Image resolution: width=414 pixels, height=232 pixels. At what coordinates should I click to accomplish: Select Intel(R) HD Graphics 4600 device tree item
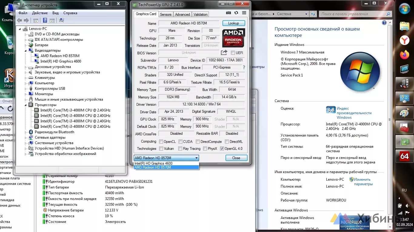coord(61,61)
